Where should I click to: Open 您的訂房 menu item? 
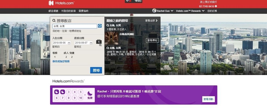click(212, 11)
